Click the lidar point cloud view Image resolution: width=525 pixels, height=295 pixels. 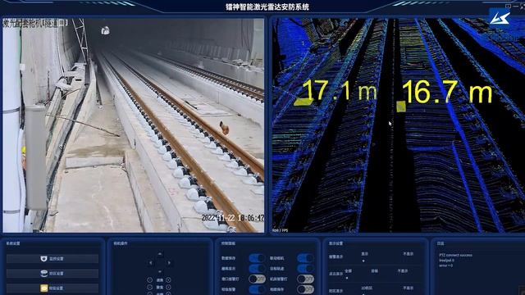pos(399,125)
